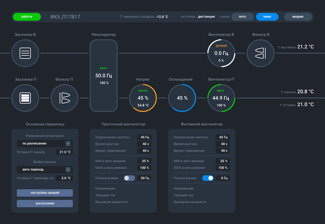Open the Фильтр В filter icon
This screenshot has width=325, height=224.
260,53
